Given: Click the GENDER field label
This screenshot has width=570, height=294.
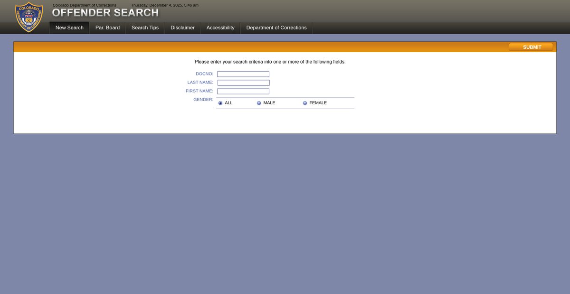Looking at the screenshot, I should click(x=203, y=100).
